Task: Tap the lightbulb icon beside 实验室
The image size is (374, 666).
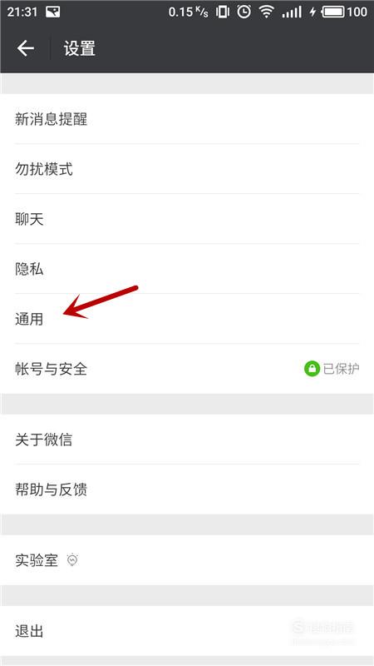Action: click(72, 560)
